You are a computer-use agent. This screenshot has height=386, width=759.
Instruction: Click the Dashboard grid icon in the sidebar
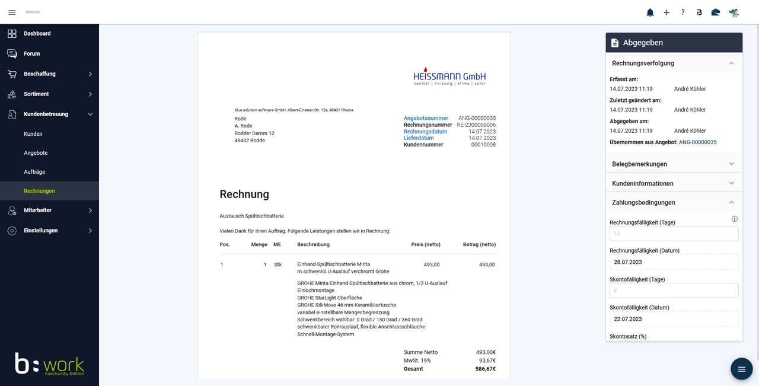[x=12, y=34]
